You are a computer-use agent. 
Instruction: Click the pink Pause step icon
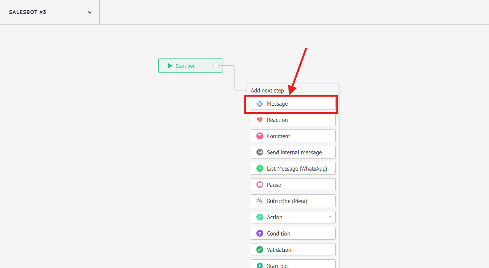click(260, 185)
